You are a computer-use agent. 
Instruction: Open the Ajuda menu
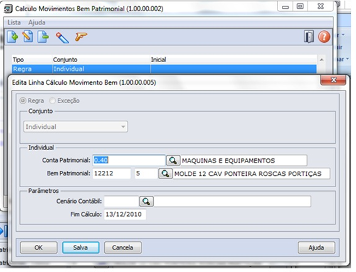point(36,22)
